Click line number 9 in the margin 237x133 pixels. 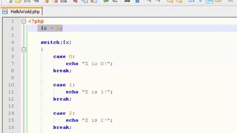13,78
